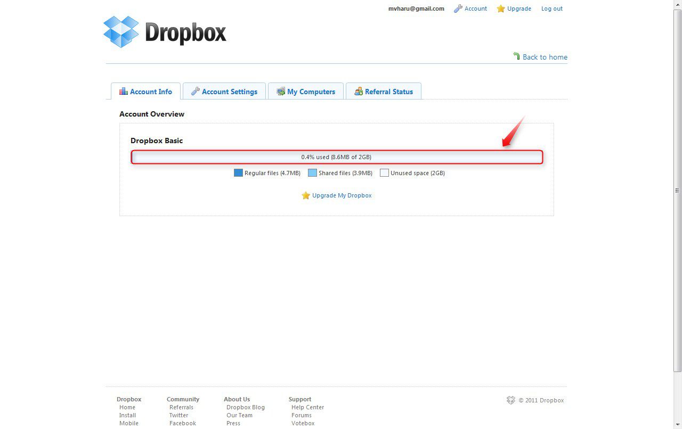The height and width of the screenshot is (429, 682).
Task: View the Referral Status tab
Action: (384, 91)
